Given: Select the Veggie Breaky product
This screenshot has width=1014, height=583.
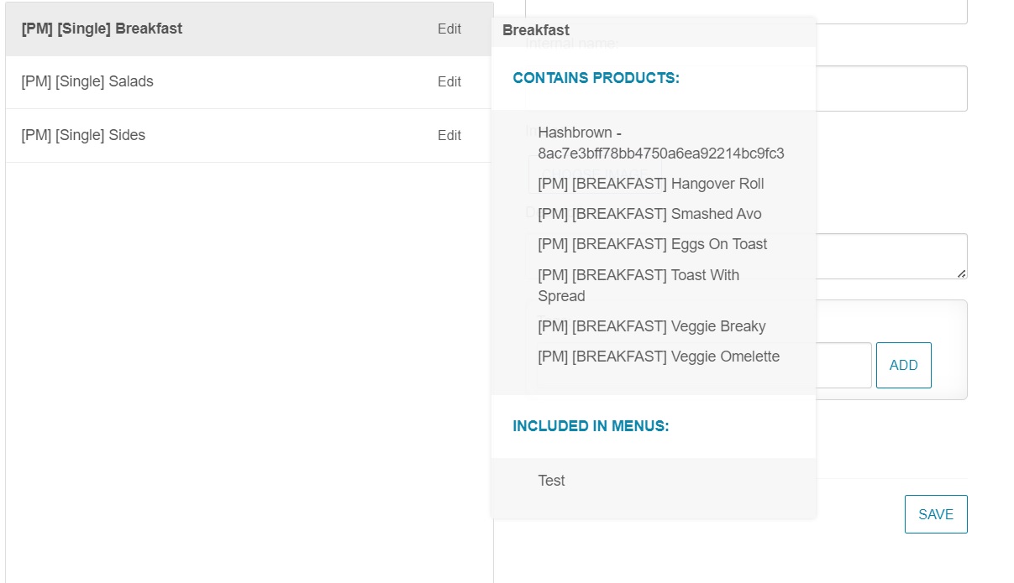Looking at the screenshot, I should pyautogui.click(x=651, y=326).
